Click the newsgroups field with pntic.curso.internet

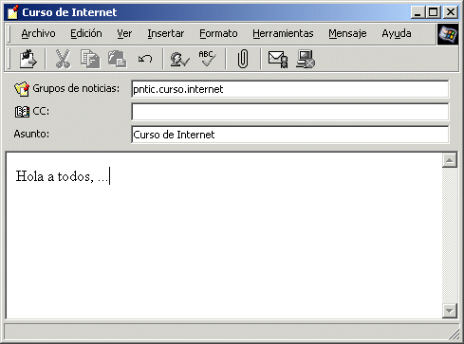click(x=290, y=89)
